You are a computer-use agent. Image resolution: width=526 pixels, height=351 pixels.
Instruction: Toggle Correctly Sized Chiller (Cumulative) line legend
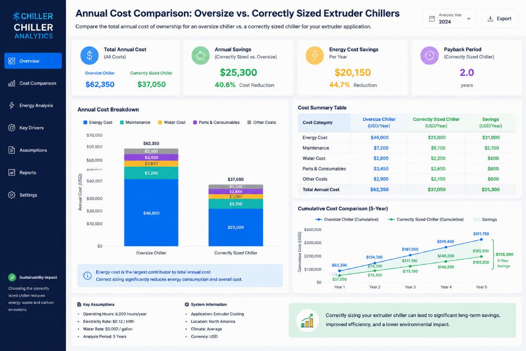click(x=426, y=219)
